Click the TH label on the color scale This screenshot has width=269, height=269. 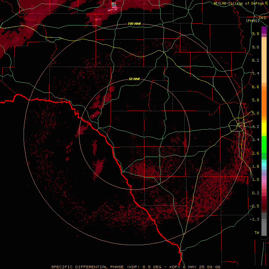pyautogui.click(x=257, y=233)
